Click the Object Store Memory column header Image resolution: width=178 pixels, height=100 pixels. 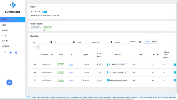[166, 55]
